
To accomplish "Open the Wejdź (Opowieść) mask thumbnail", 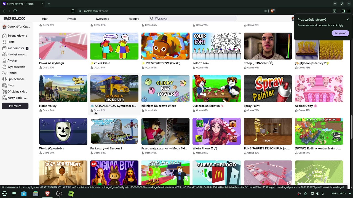I will point(63,131).
